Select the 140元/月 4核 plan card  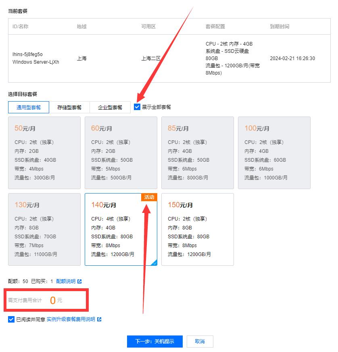tap(121, 229)
